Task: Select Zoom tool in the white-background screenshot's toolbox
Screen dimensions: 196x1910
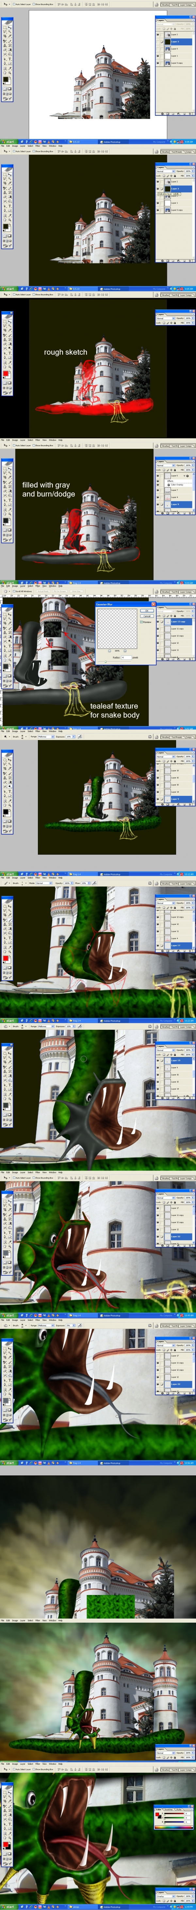Action: click(9, 73)
